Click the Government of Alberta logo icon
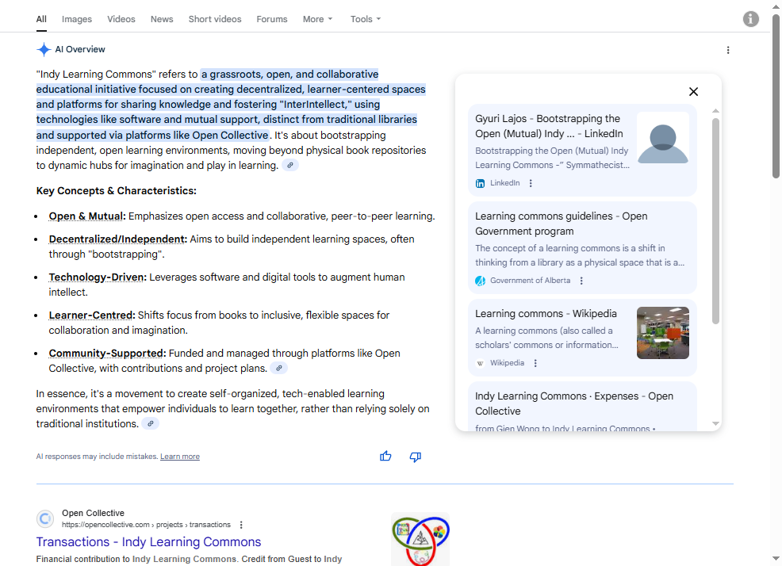Screen dimensions: 782x566 click(480, 281)
